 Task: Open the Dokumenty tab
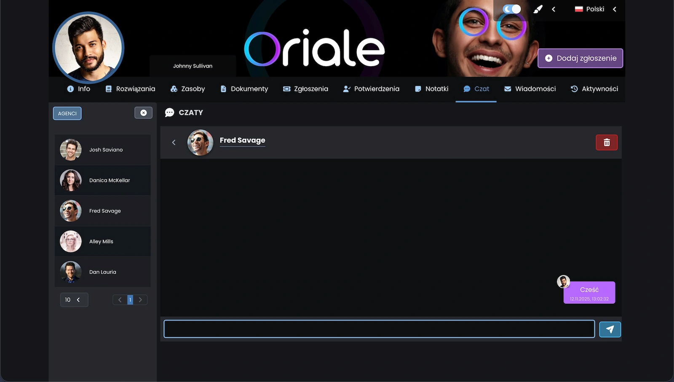[244, 89]
